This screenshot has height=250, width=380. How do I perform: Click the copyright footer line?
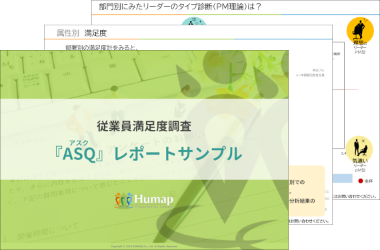[144, 247]
